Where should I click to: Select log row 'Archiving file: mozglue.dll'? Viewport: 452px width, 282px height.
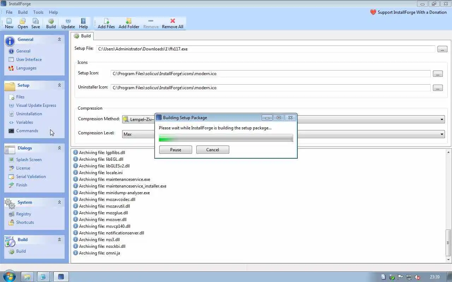tap(100, 213)
